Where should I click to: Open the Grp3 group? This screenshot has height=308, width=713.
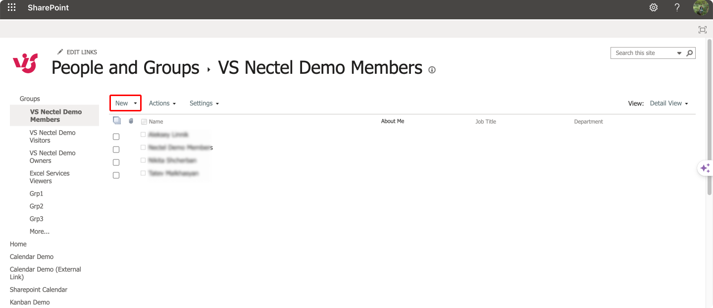click(x=37, y=219)
